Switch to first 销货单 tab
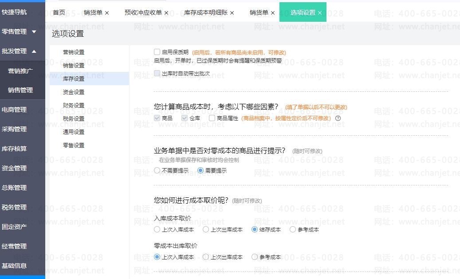 click(x=93, y=12)
